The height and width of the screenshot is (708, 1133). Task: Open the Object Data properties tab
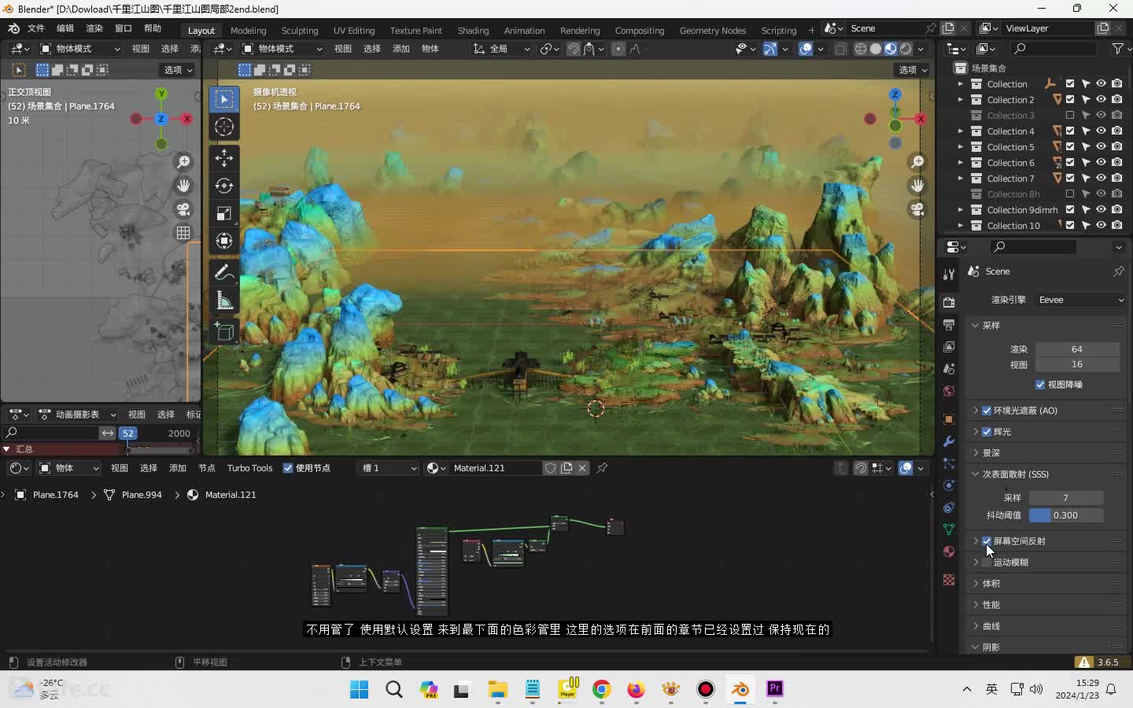coord(949,529)
